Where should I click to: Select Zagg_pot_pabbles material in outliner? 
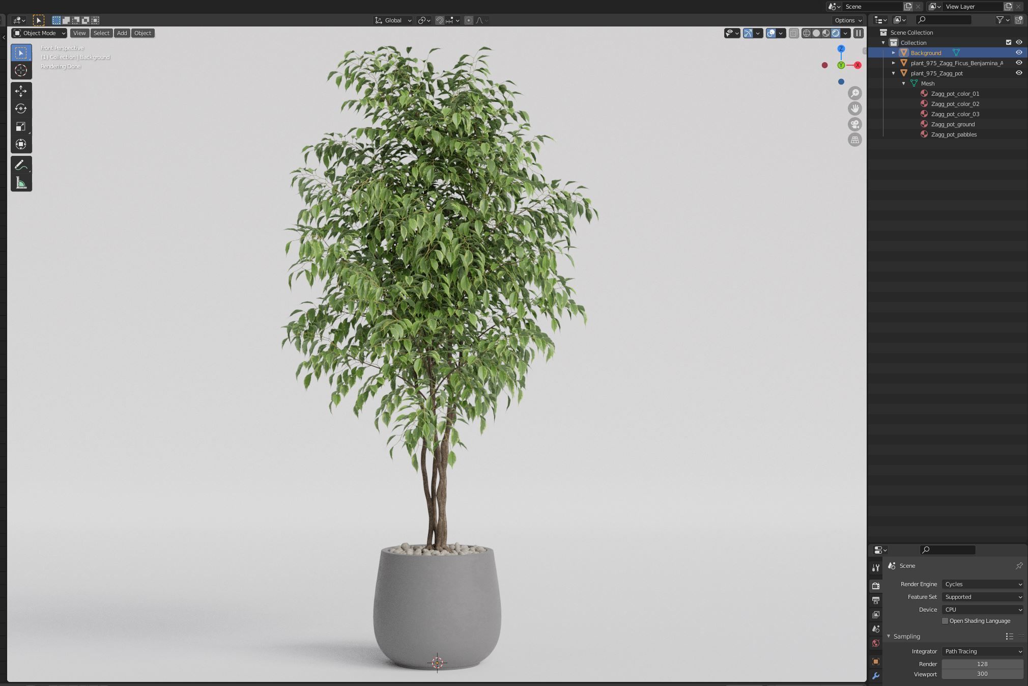953,134
